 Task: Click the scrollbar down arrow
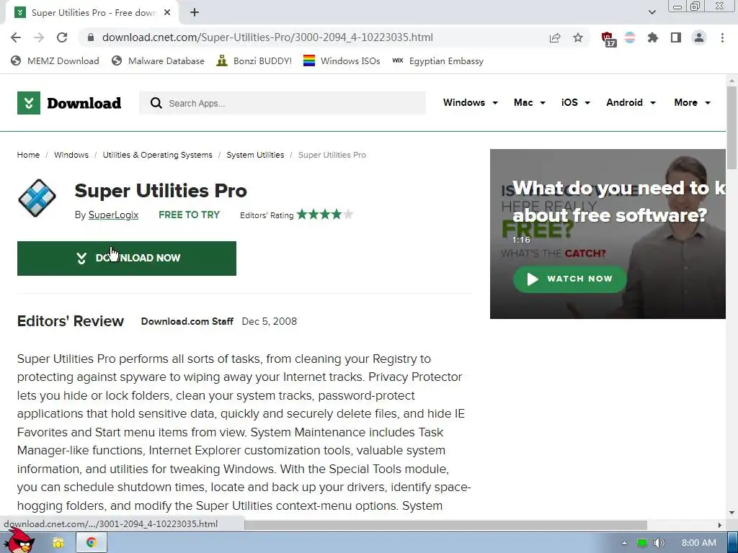coord(732,513)
